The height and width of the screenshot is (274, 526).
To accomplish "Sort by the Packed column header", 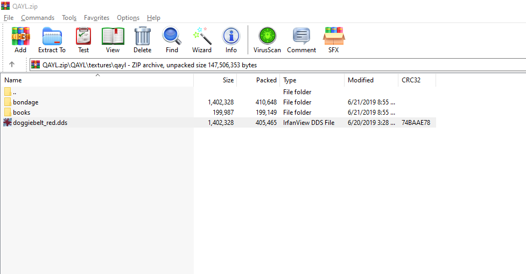I will [x=258, y=80].
